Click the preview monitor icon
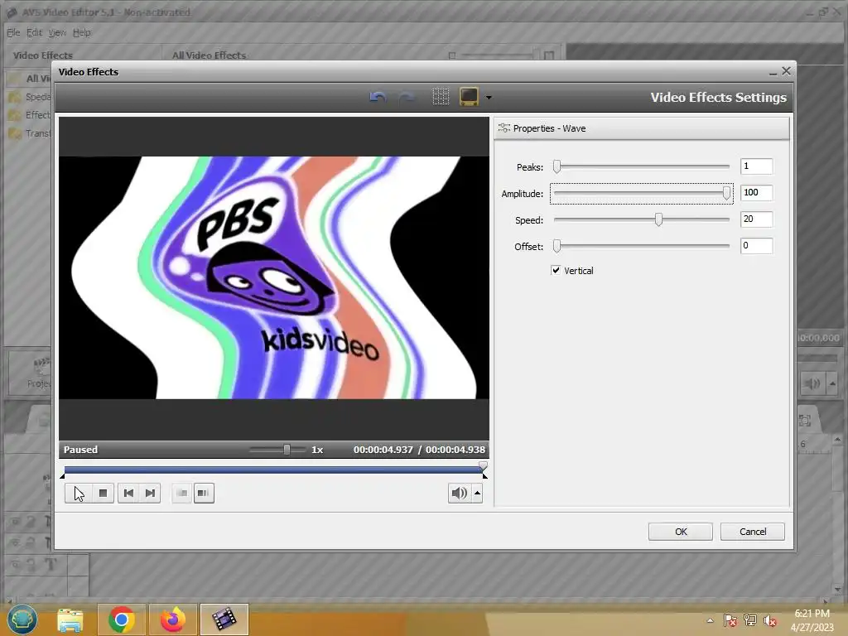Screen dimensions: 848x636 pos(469,97)
